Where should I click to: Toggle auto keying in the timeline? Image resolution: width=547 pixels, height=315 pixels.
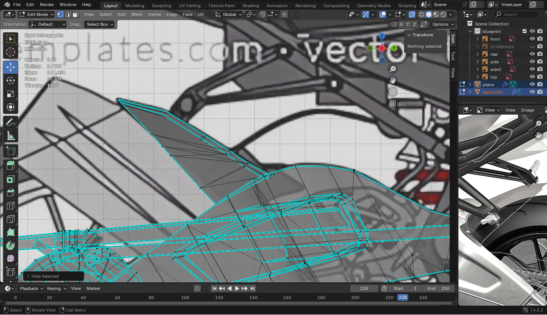tap(197, 288)
